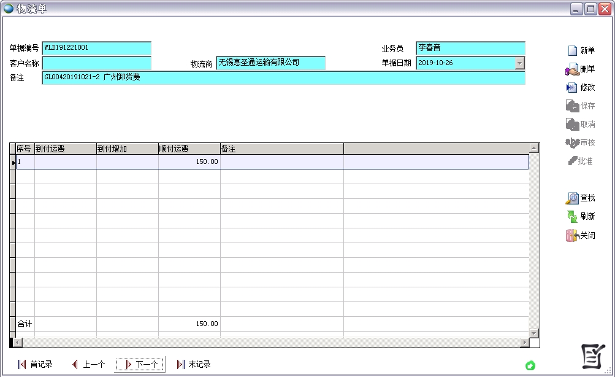Click the 查找 (search) icon
This screenshot has height=377, width=615.
(572, 198)
